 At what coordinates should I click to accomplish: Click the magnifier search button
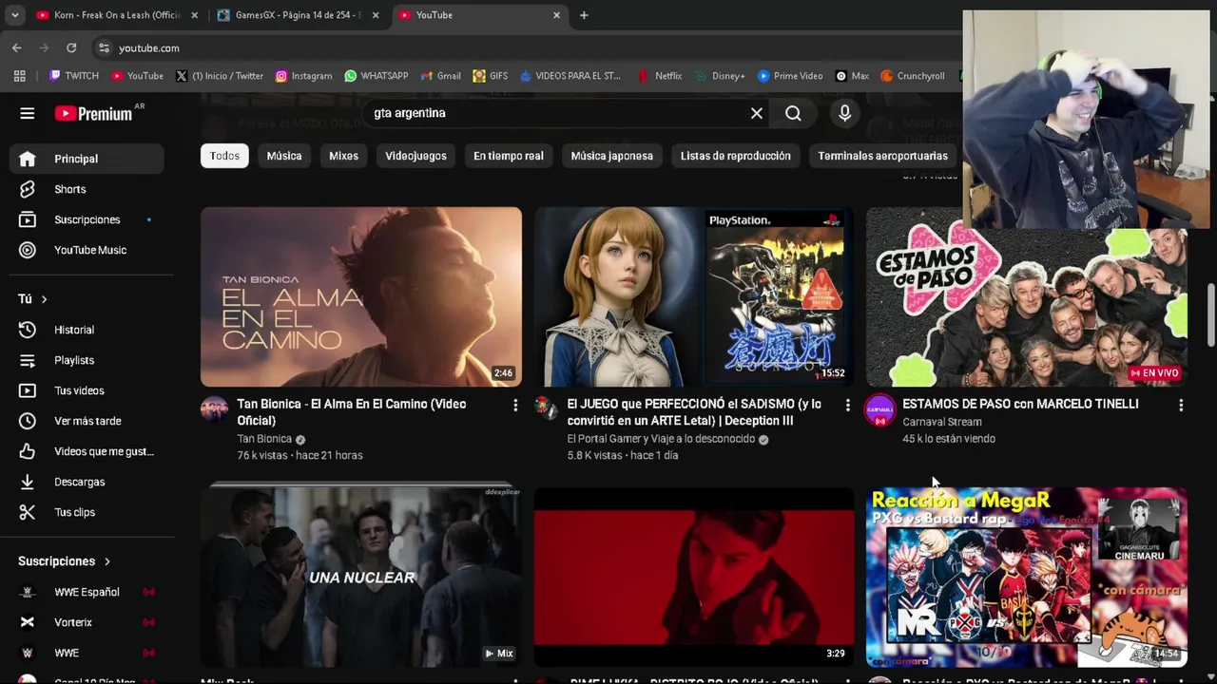(x=793, y=113)
